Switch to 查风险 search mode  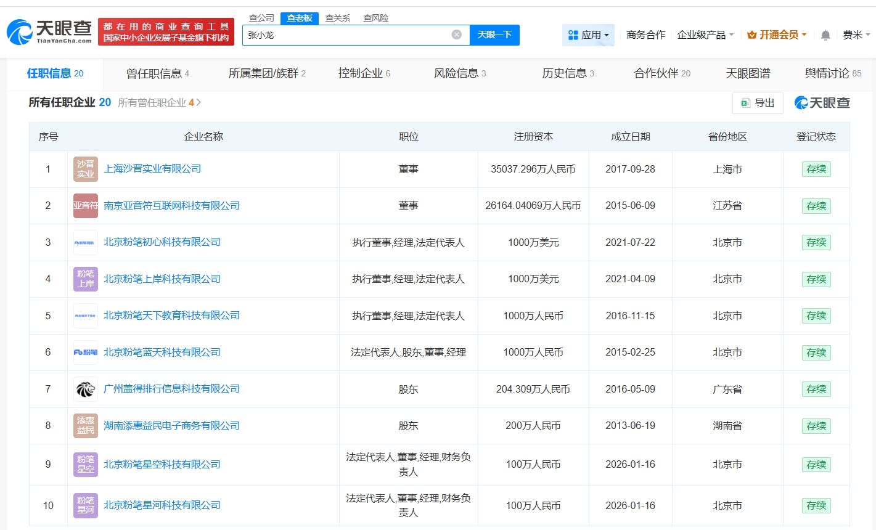coord(376,18)
